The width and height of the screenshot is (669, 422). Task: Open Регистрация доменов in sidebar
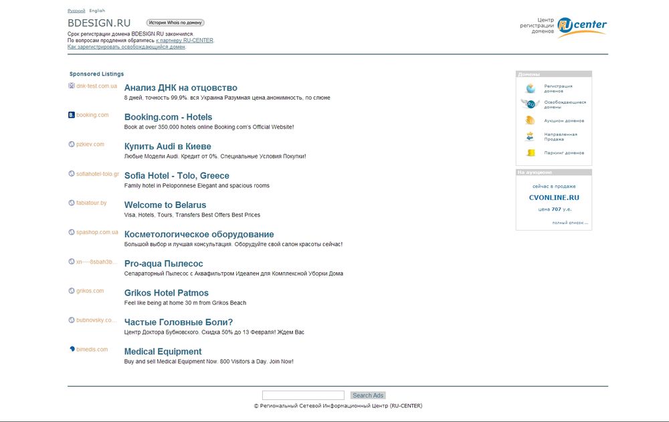pos(558,88)
